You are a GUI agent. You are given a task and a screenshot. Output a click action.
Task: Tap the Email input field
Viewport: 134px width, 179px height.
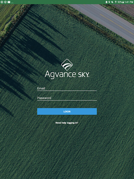tap(67, 89)
